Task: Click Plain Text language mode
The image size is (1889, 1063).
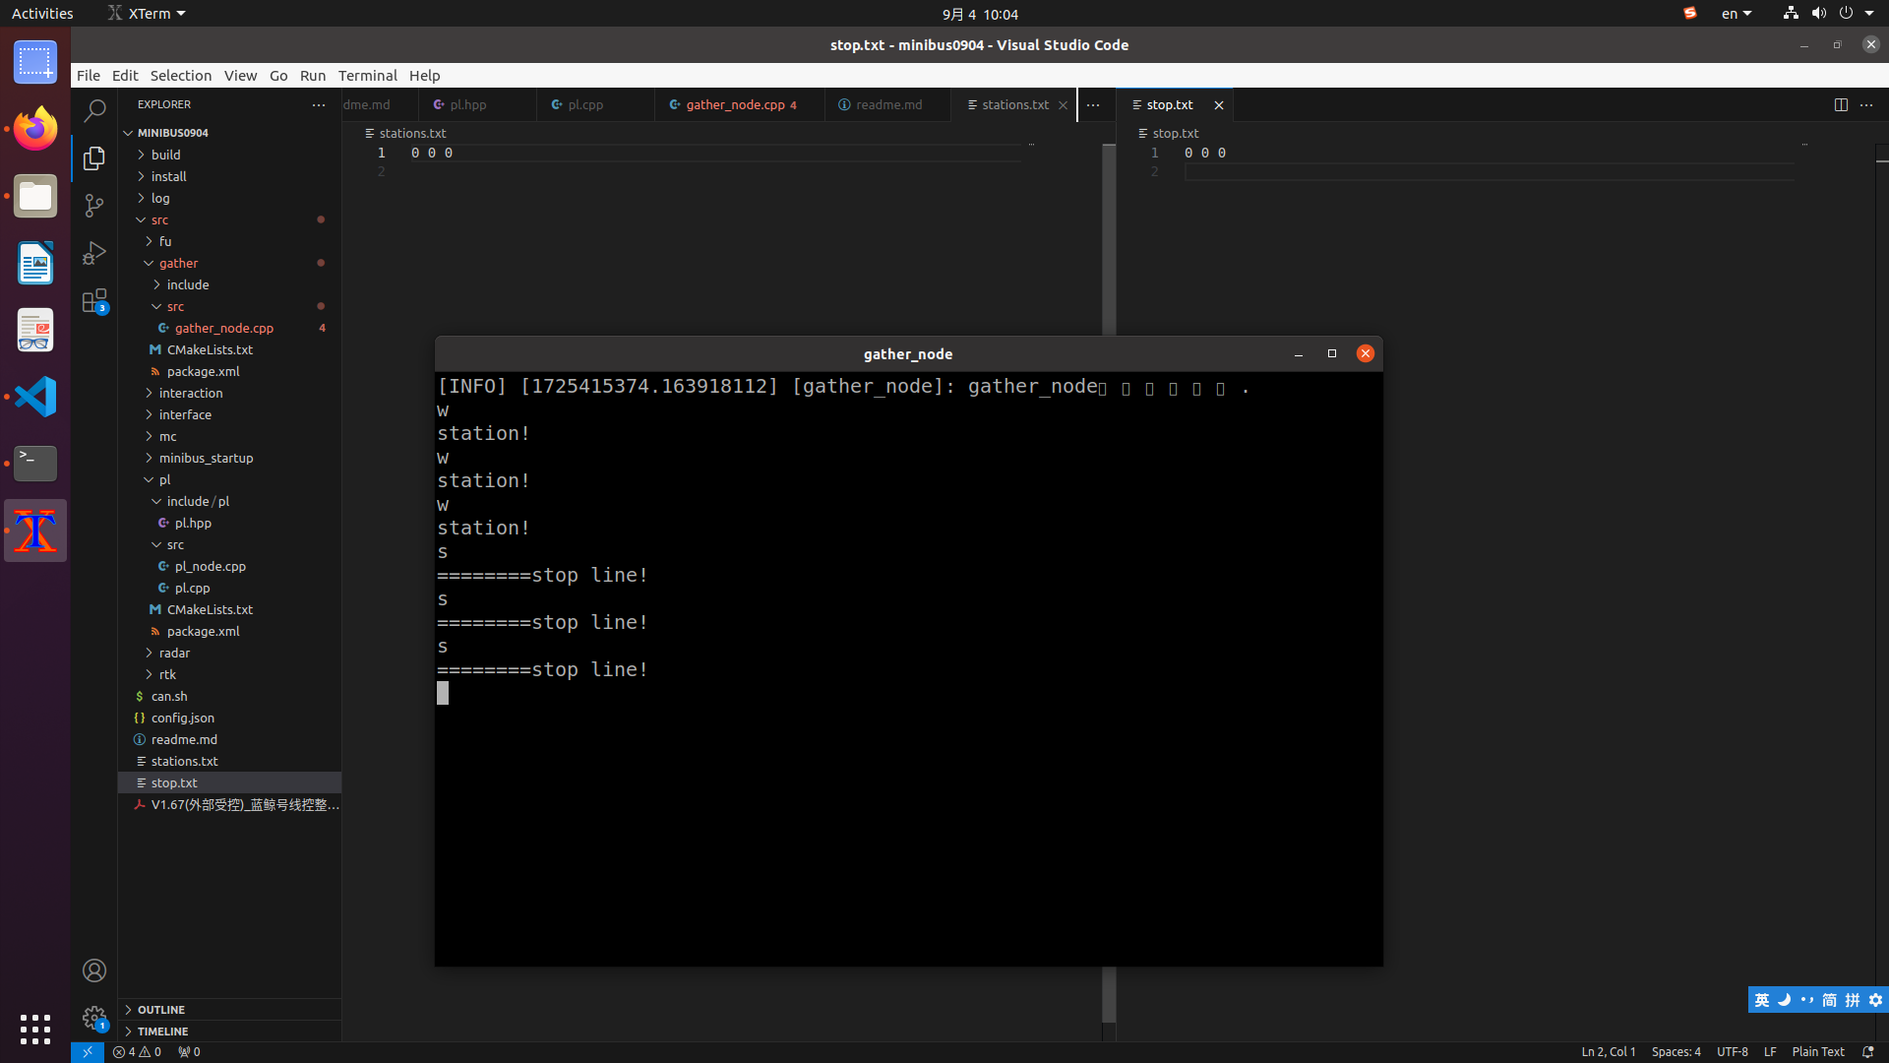Action: tap(1817, 1051)
